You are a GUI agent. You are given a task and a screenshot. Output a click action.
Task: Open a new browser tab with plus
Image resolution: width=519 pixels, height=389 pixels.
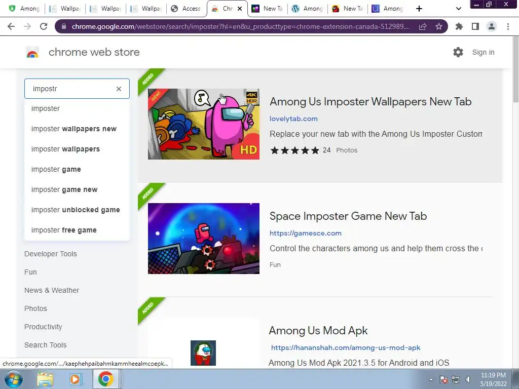click(419, 9)
